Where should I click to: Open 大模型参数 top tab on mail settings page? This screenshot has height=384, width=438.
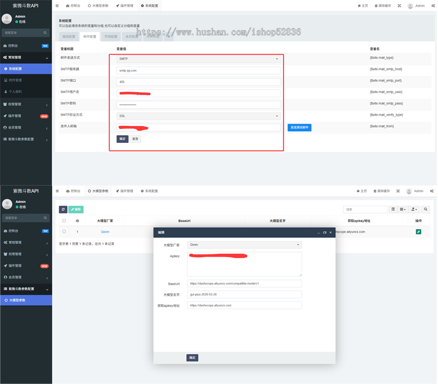tap(98, 6)
